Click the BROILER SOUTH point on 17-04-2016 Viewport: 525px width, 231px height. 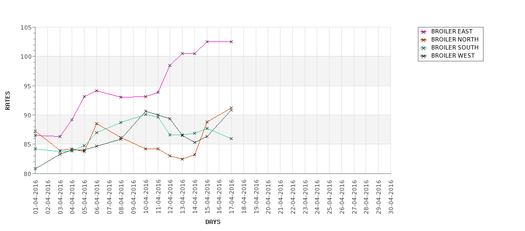[231, 138]
